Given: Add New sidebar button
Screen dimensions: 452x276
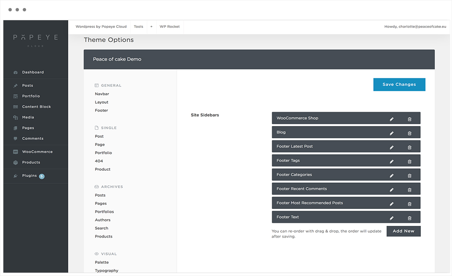Looking at the screenshot, I should pyautogui.click(x=404, y=231).
